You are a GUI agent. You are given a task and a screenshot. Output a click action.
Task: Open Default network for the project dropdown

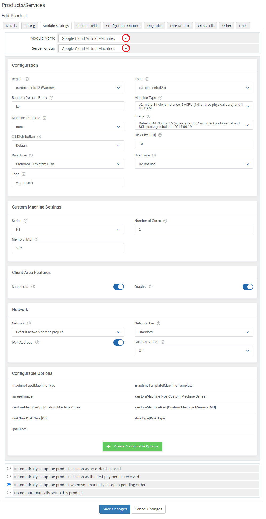[68, 332]
